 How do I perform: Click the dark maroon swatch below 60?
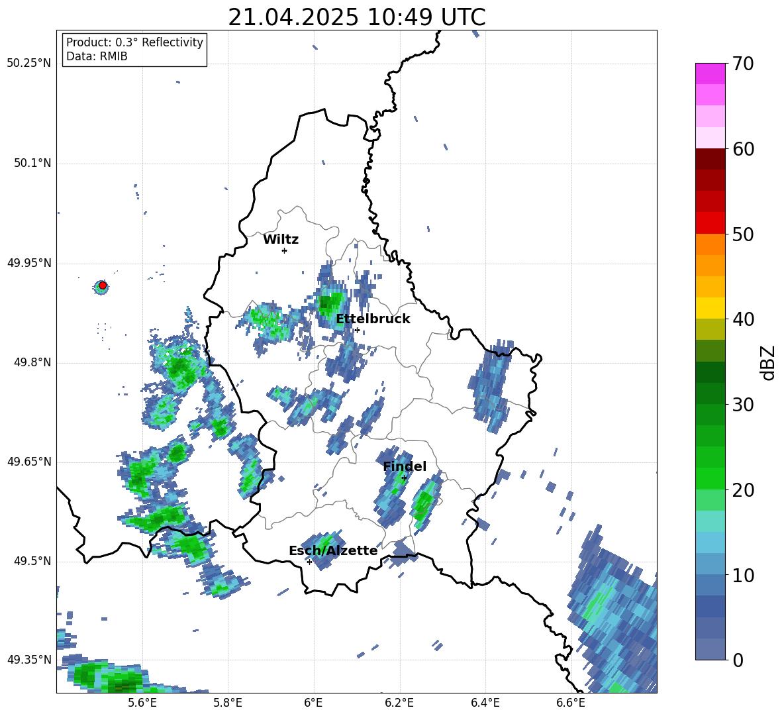click(710, 159)
